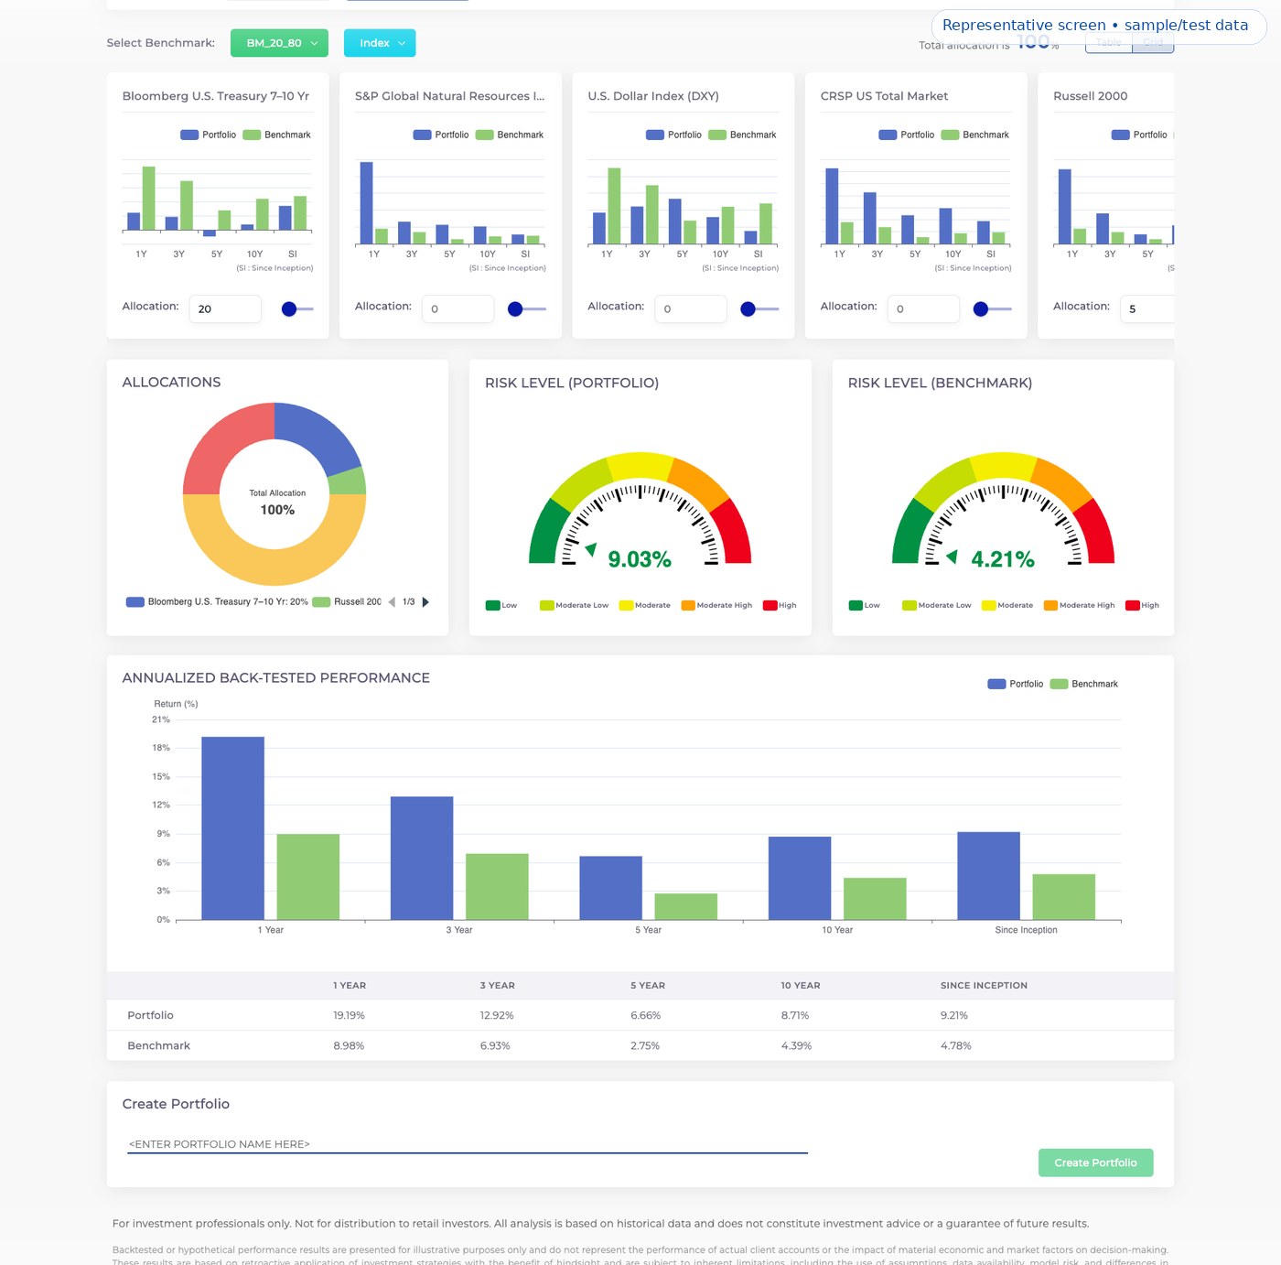Click Benchmark 5 Year value 2.75%
Image resolution: width=1281 pixels, height=1265 pixels.
point(645,1045)
